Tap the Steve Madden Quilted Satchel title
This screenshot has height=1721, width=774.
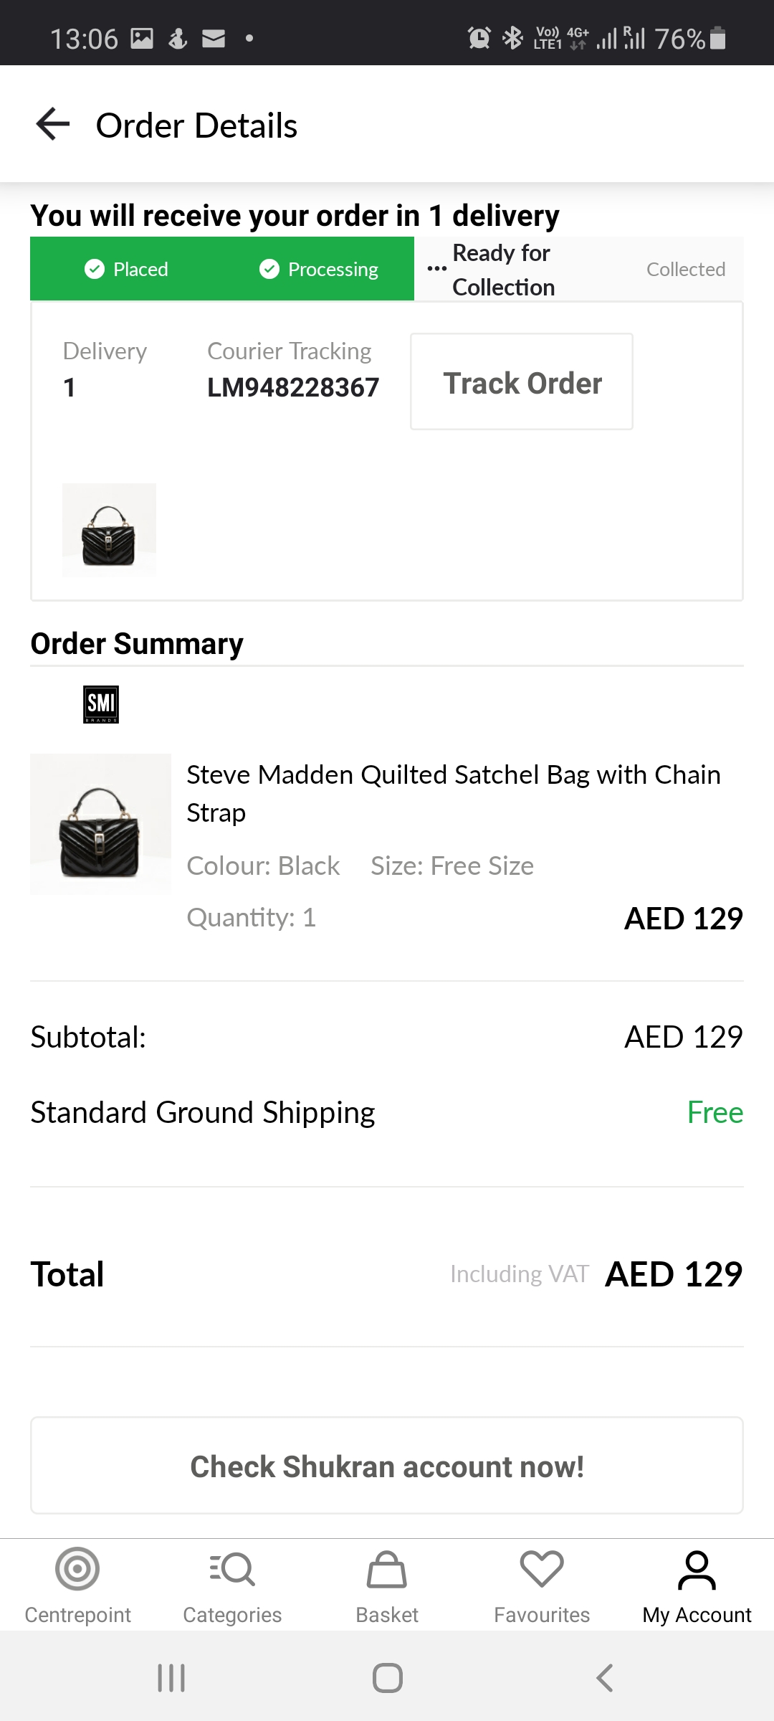pyautogui.click(x=453, y=793)
